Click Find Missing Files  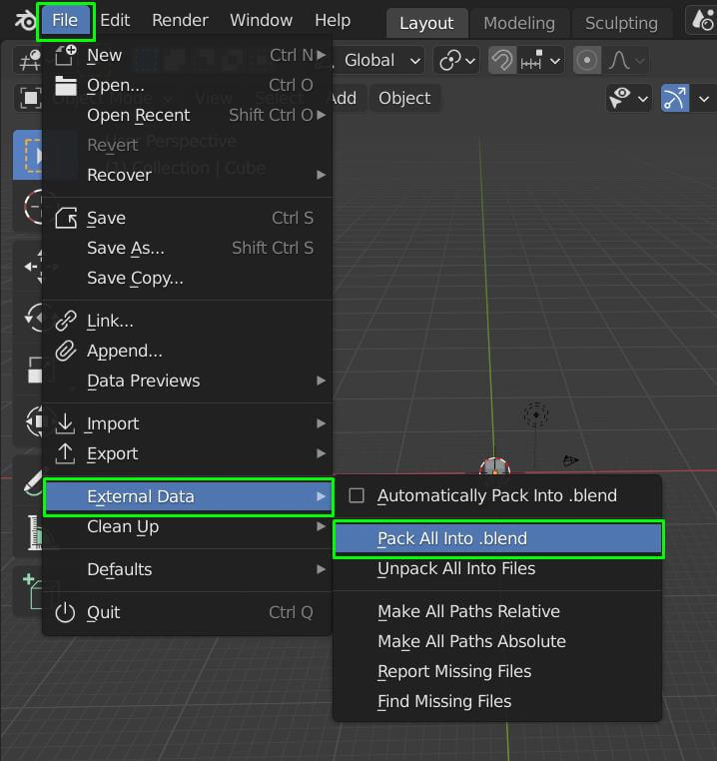[444, 701]
